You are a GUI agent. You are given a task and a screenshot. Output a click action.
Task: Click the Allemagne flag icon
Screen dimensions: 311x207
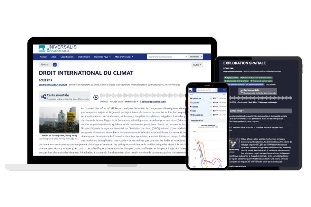(191, 98)
